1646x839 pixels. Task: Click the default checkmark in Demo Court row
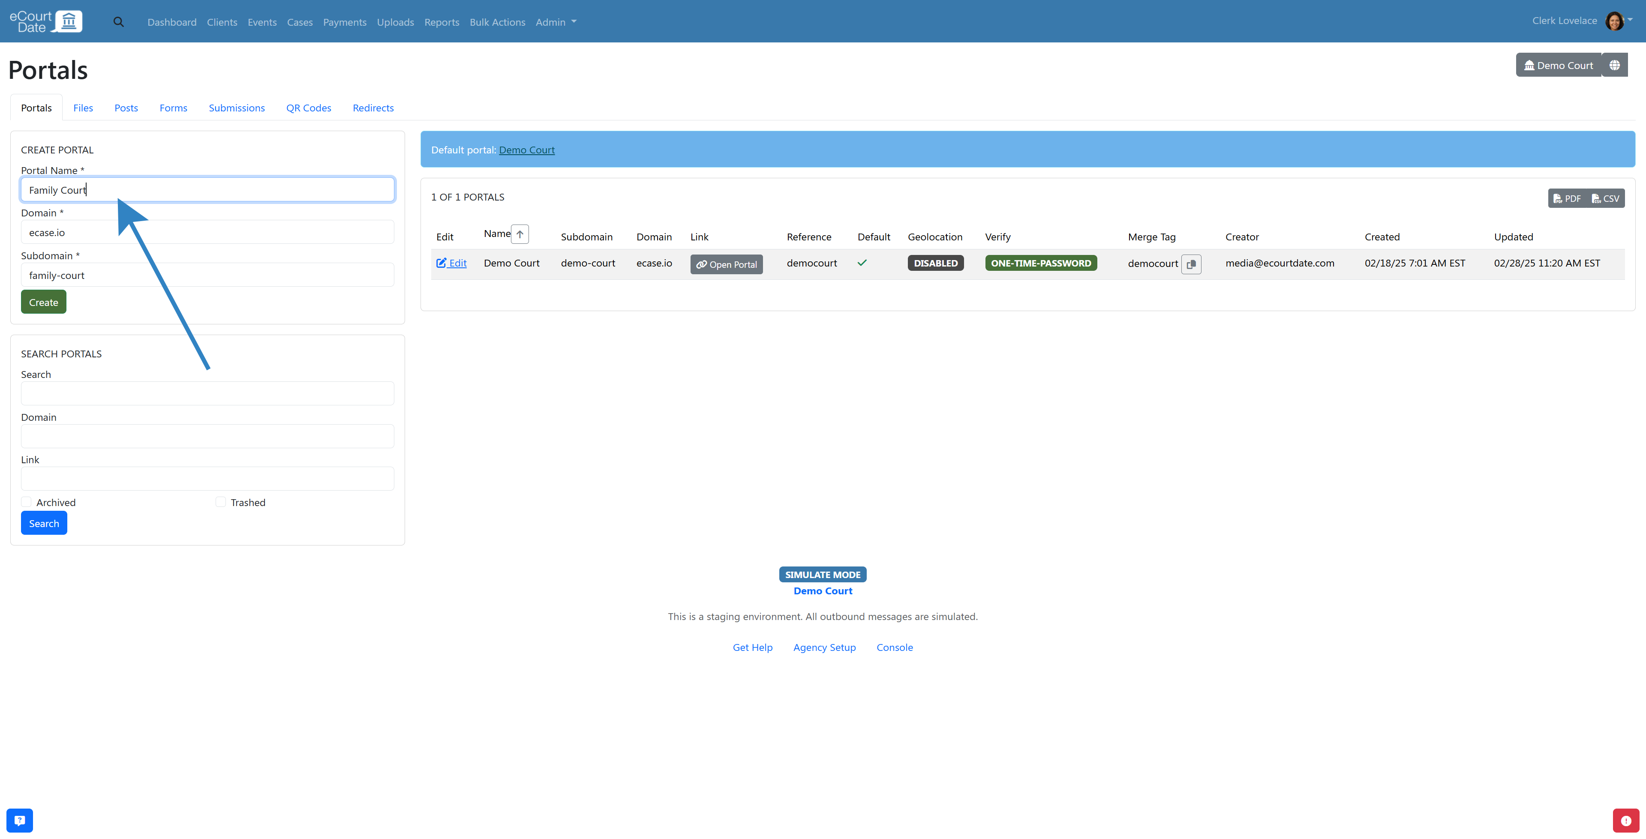pyautogui.click(x=862, y=263)
